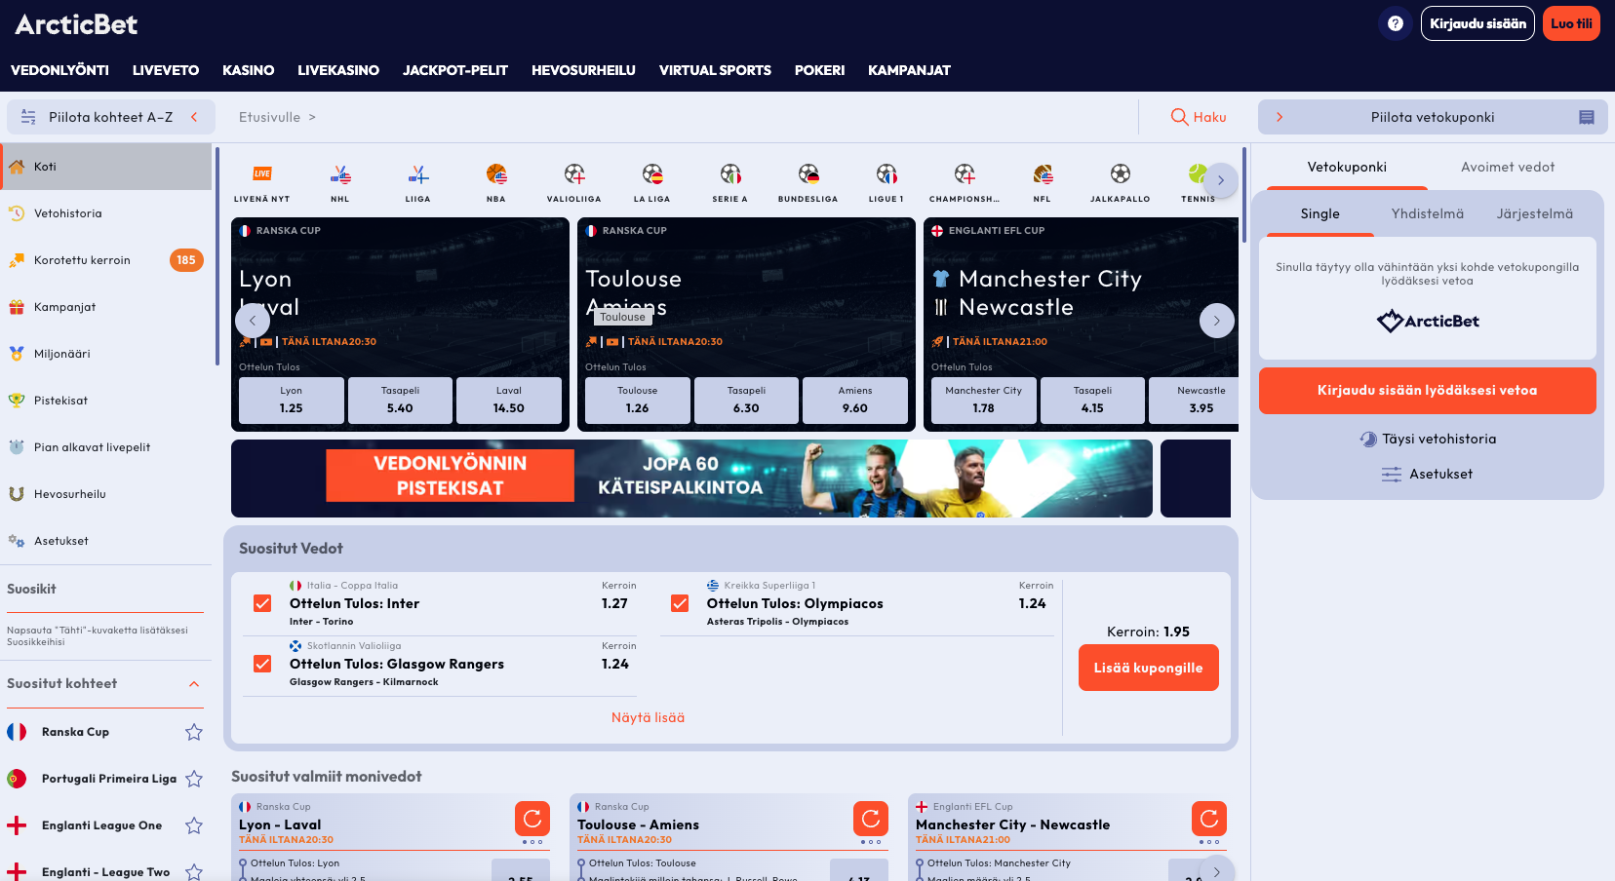Open LIVENÄ NYT live betting icon
The height and width of the screenshot is (881, 1615).
(261, 181)
